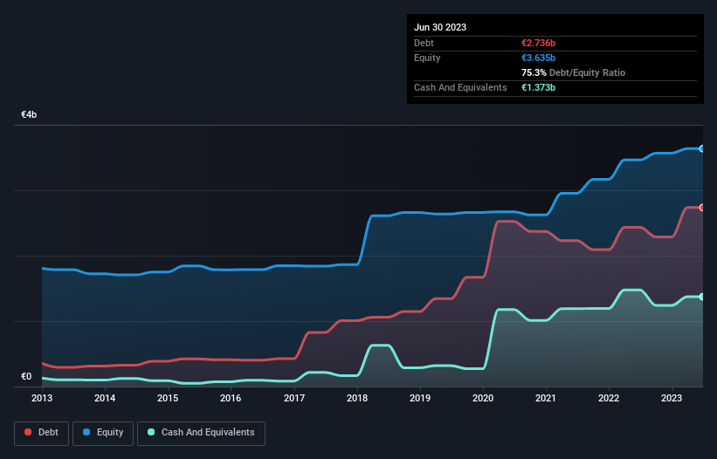Image resolution: width=717 pixels, height=459 pixels.
Task: Click the 2023 x-axis label
Action: click(x=672, y=398)
